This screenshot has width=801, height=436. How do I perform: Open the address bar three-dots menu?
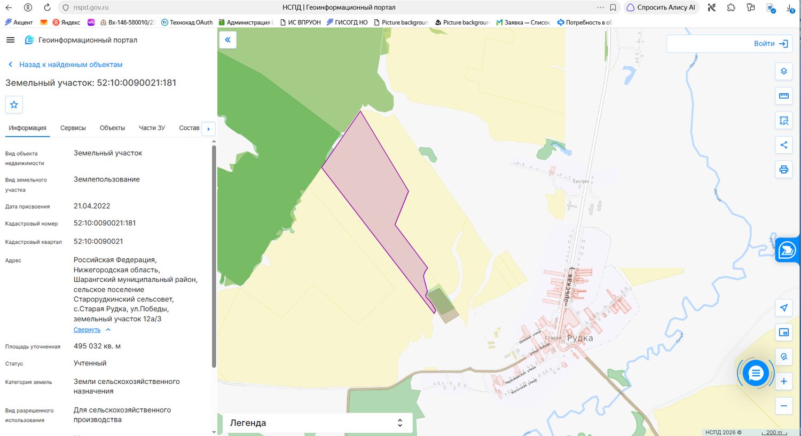pos(601,7)
